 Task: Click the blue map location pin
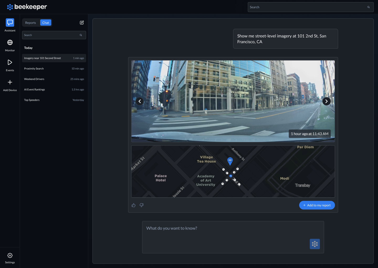pyautogui.click(x=230, y=161)
